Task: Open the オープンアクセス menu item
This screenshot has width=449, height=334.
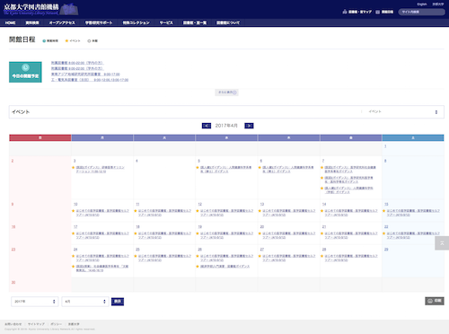Action: click(x=62, y=22)
